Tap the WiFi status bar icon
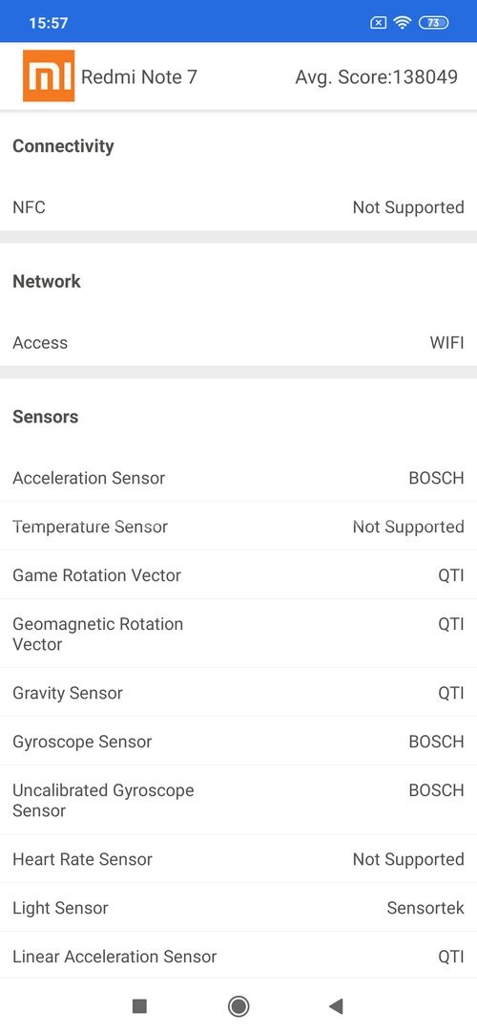Image resolution: width=477 pixels, height=1035 pixels. pyautogui.click(x=402, y=22)
